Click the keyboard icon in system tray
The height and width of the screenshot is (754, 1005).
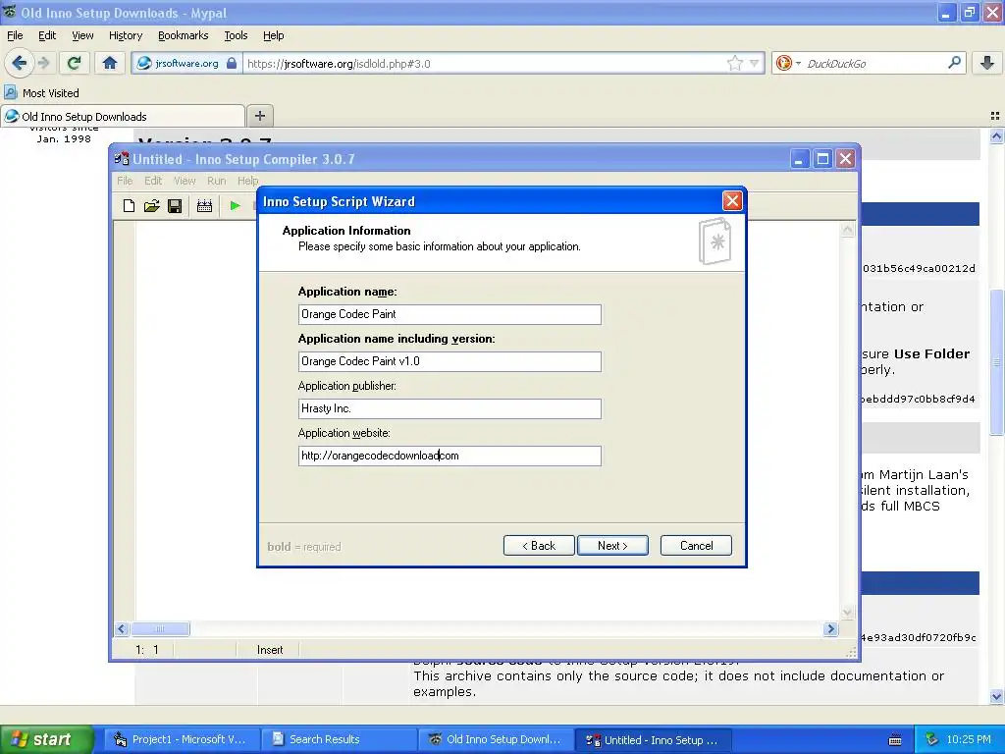[895, 740]
